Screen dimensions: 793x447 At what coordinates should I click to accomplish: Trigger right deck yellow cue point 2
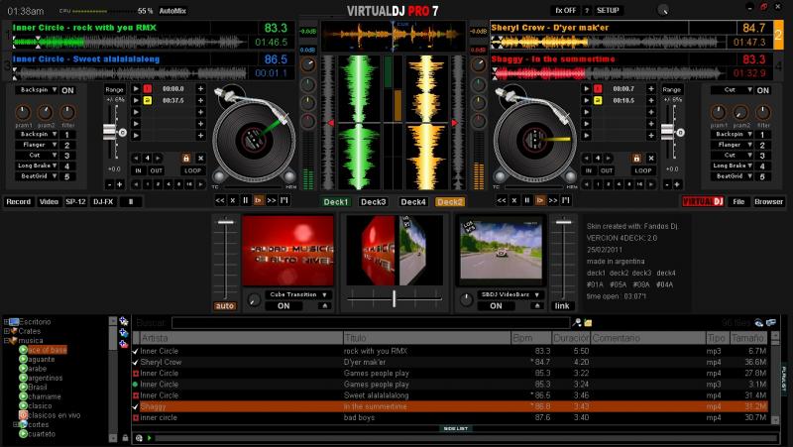pyautogui.click(x=598, y=100)
